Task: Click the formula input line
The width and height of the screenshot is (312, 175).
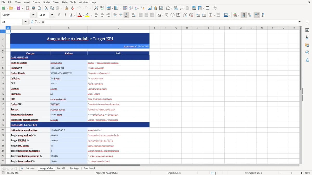Action: 171,22
